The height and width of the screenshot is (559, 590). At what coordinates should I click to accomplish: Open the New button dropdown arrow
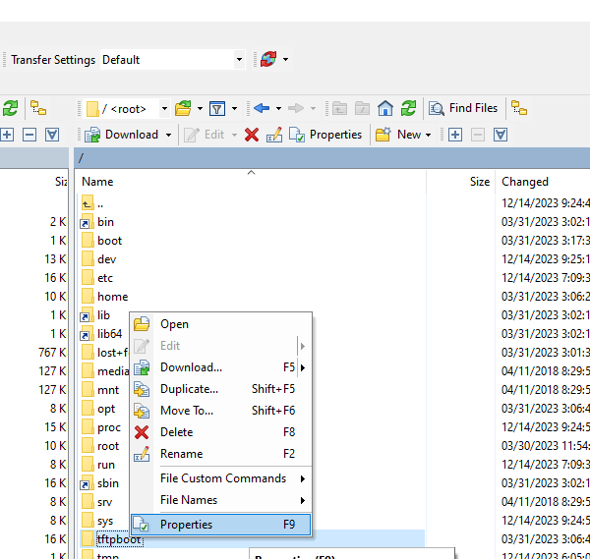coord(430,135)
